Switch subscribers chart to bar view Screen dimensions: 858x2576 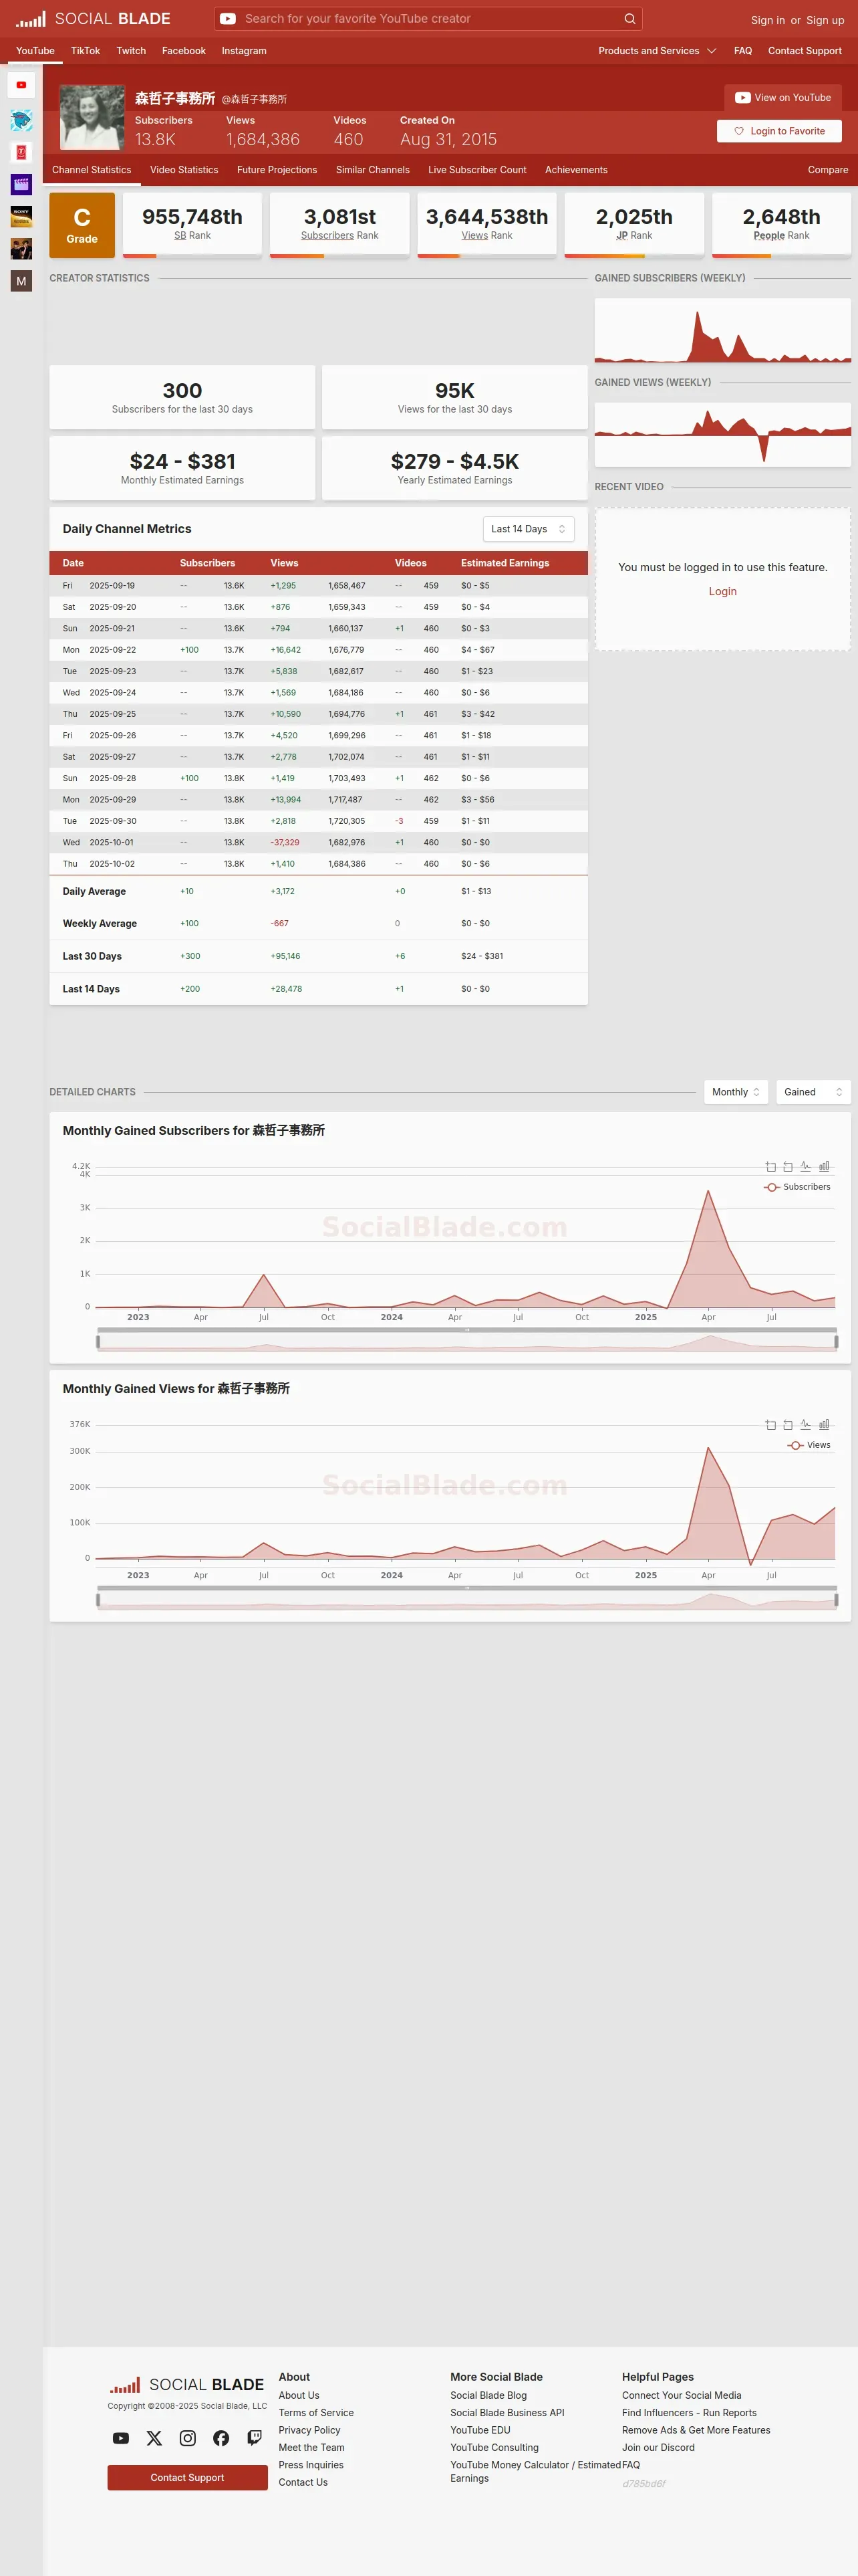(x=824, y=1166)
